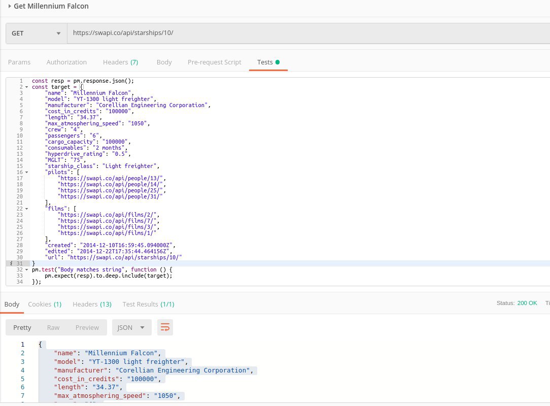Click the "hyperdrive_rating" line in the script
Image resolution: width=550 pixels, height=406 pixels.
88,154
